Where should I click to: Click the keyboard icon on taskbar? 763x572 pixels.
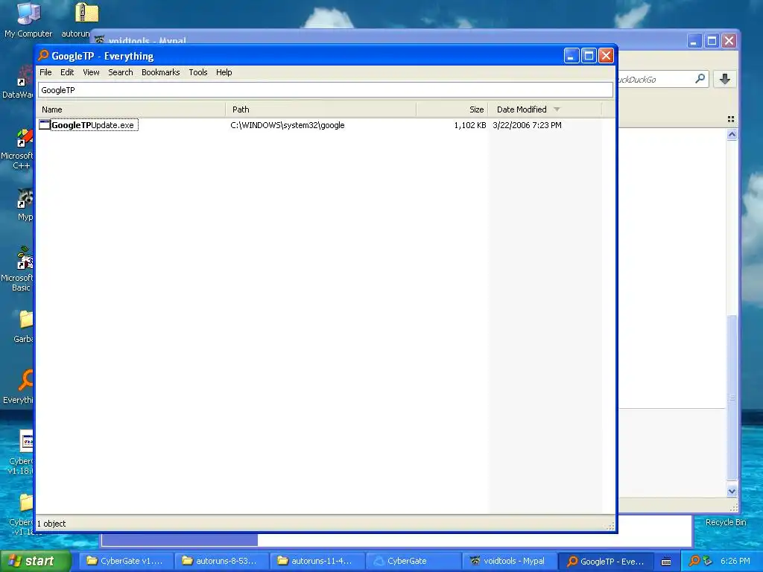point(666,562)
